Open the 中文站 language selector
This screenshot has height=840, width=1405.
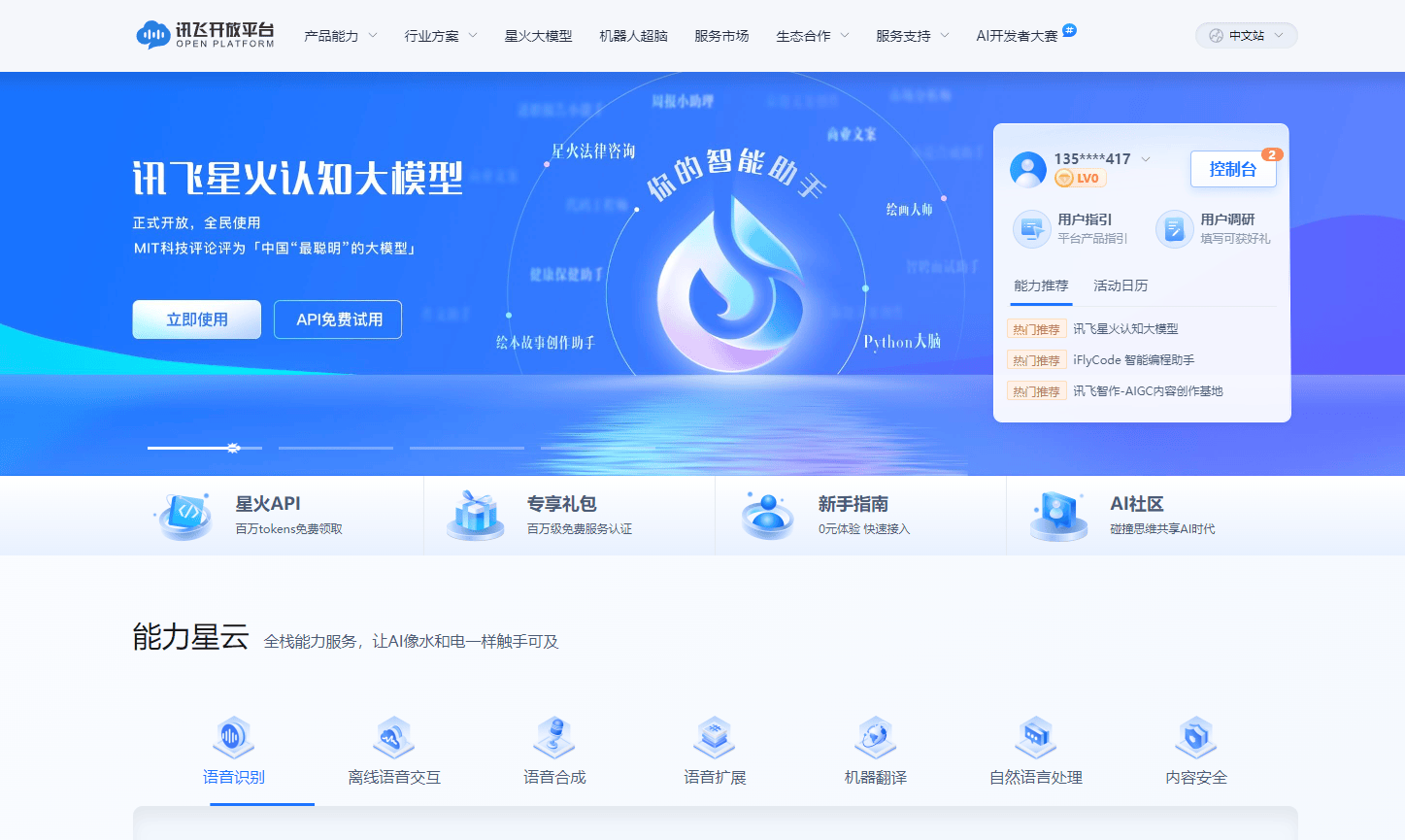(1247, 36)
